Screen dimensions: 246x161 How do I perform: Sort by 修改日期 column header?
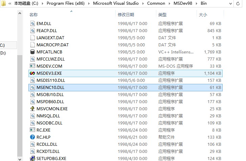click(126, 15)
